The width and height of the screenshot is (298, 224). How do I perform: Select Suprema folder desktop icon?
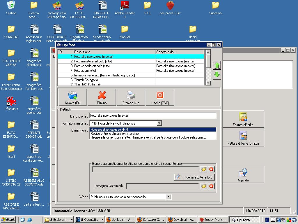[x=215, y=8]
